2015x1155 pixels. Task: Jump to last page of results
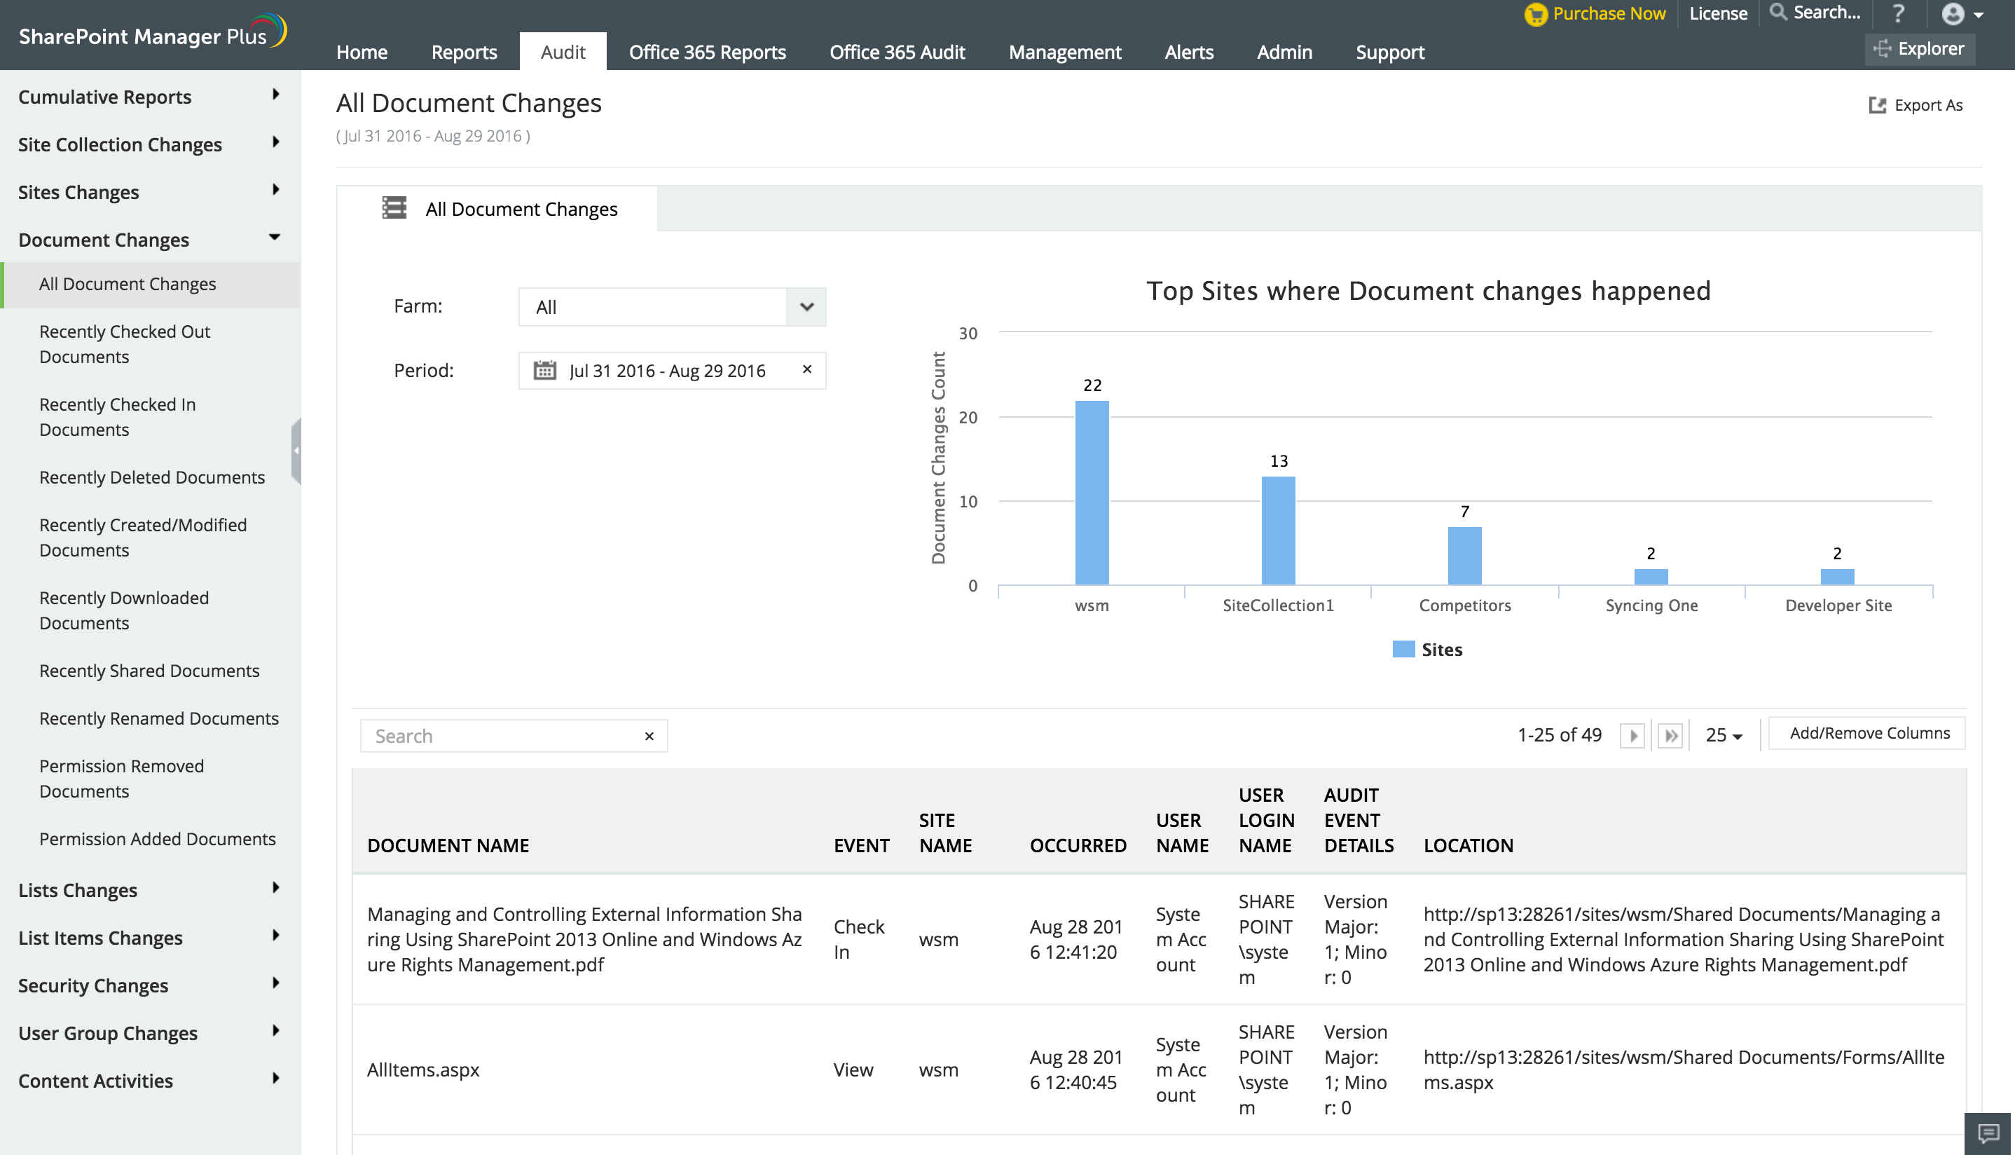(1671, 735)
